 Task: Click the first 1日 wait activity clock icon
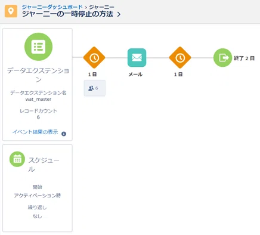point(94,58)
